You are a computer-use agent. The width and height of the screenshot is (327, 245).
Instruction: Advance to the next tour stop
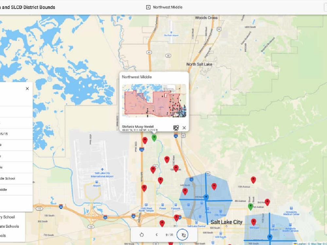(182, 235)
